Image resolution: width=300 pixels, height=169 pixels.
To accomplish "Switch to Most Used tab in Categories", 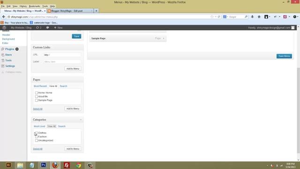I will tap(39, 126).
